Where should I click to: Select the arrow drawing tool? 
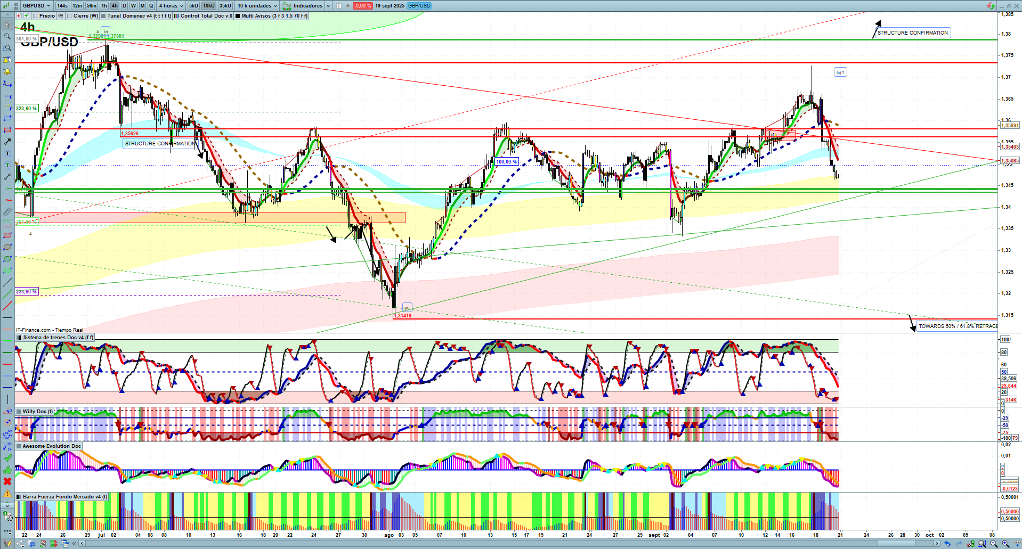click(7, 142)
